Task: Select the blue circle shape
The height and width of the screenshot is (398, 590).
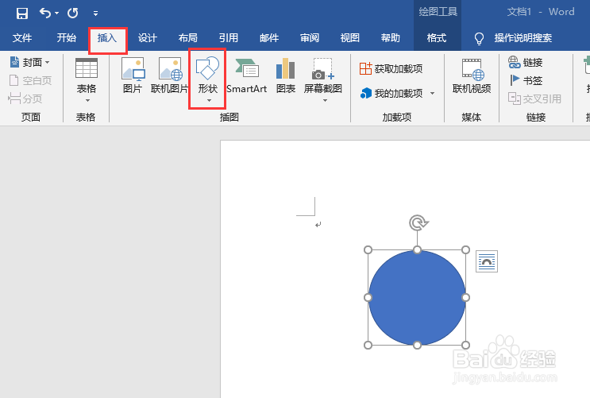Action: 417,297
